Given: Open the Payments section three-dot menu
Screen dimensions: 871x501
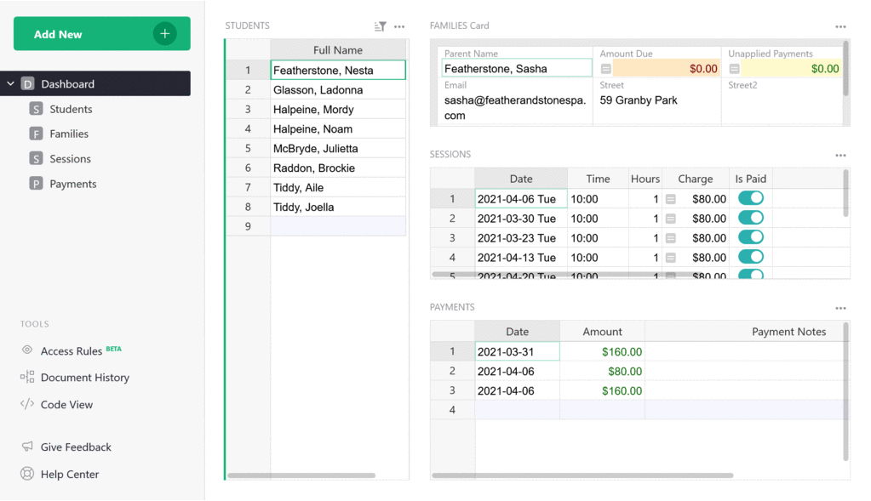Looking at the screenshot, I should click(x=840, y=308).
